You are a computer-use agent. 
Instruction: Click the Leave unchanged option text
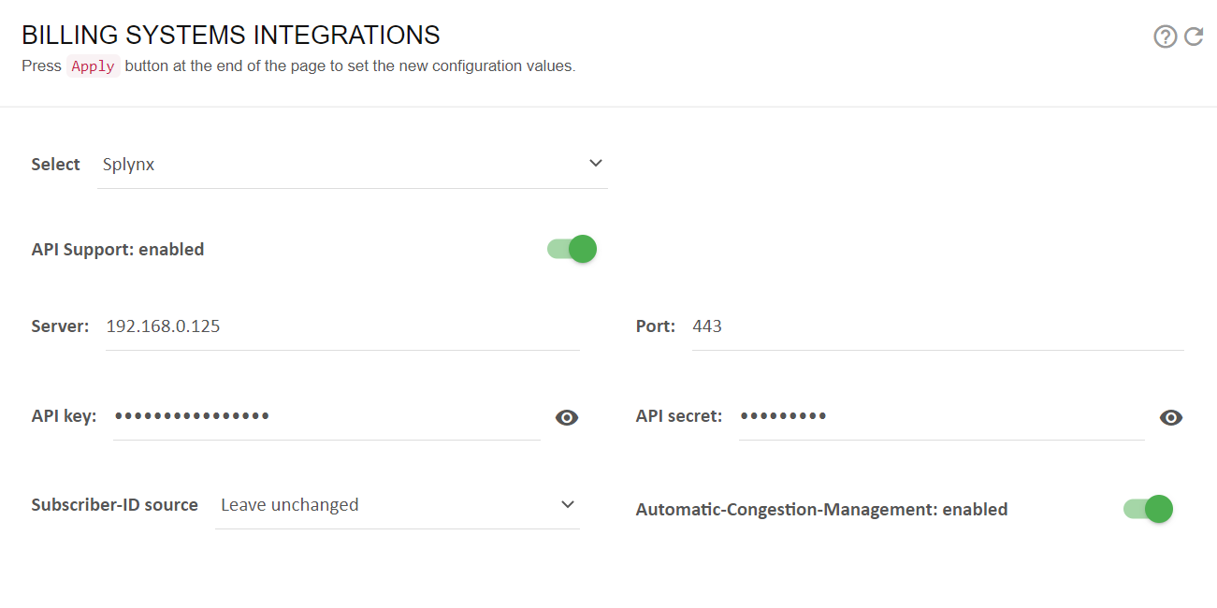coord(290,504)
